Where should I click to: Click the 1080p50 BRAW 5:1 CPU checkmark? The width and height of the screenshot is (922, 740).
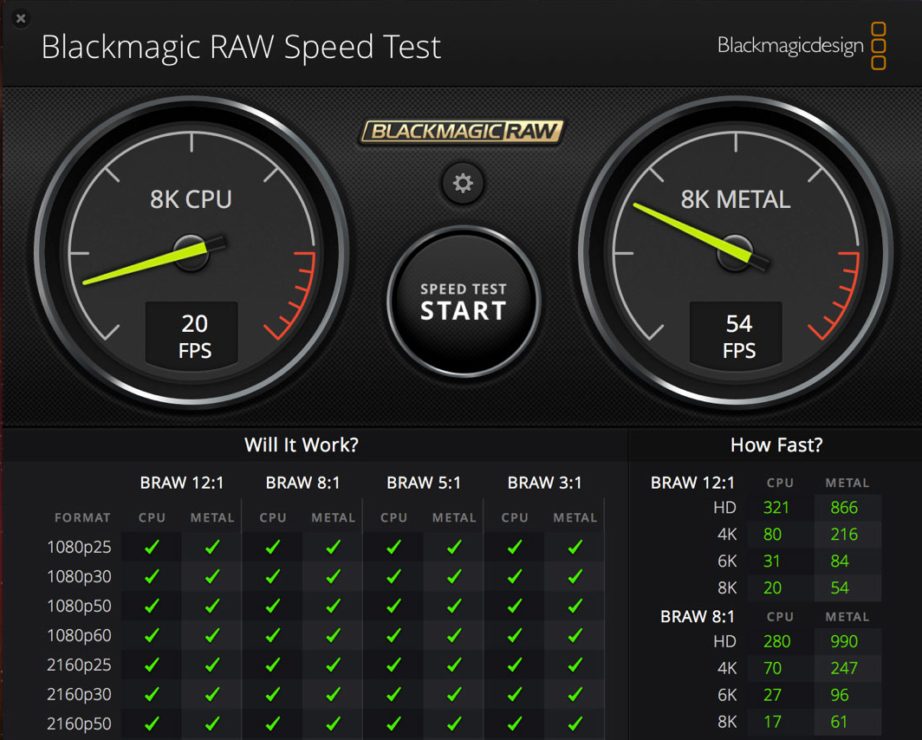coord(394,606)
